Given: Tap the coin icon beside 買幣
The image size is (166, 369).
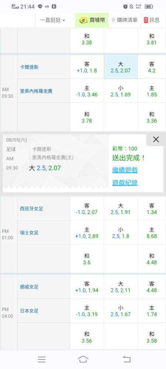Looking at the screenshot, I should (x=83, y=20).
